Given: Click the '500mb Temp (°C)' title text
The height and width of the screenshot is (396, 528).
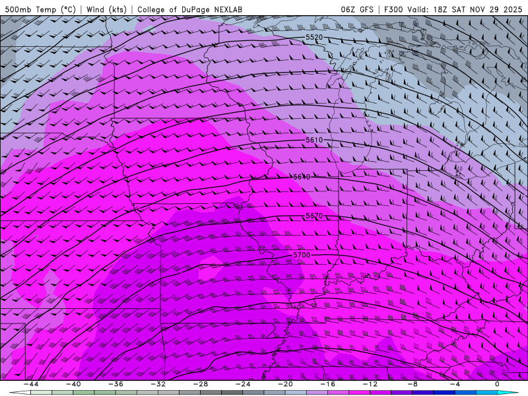Looking at the screenshot, I should tap(40, 9).
